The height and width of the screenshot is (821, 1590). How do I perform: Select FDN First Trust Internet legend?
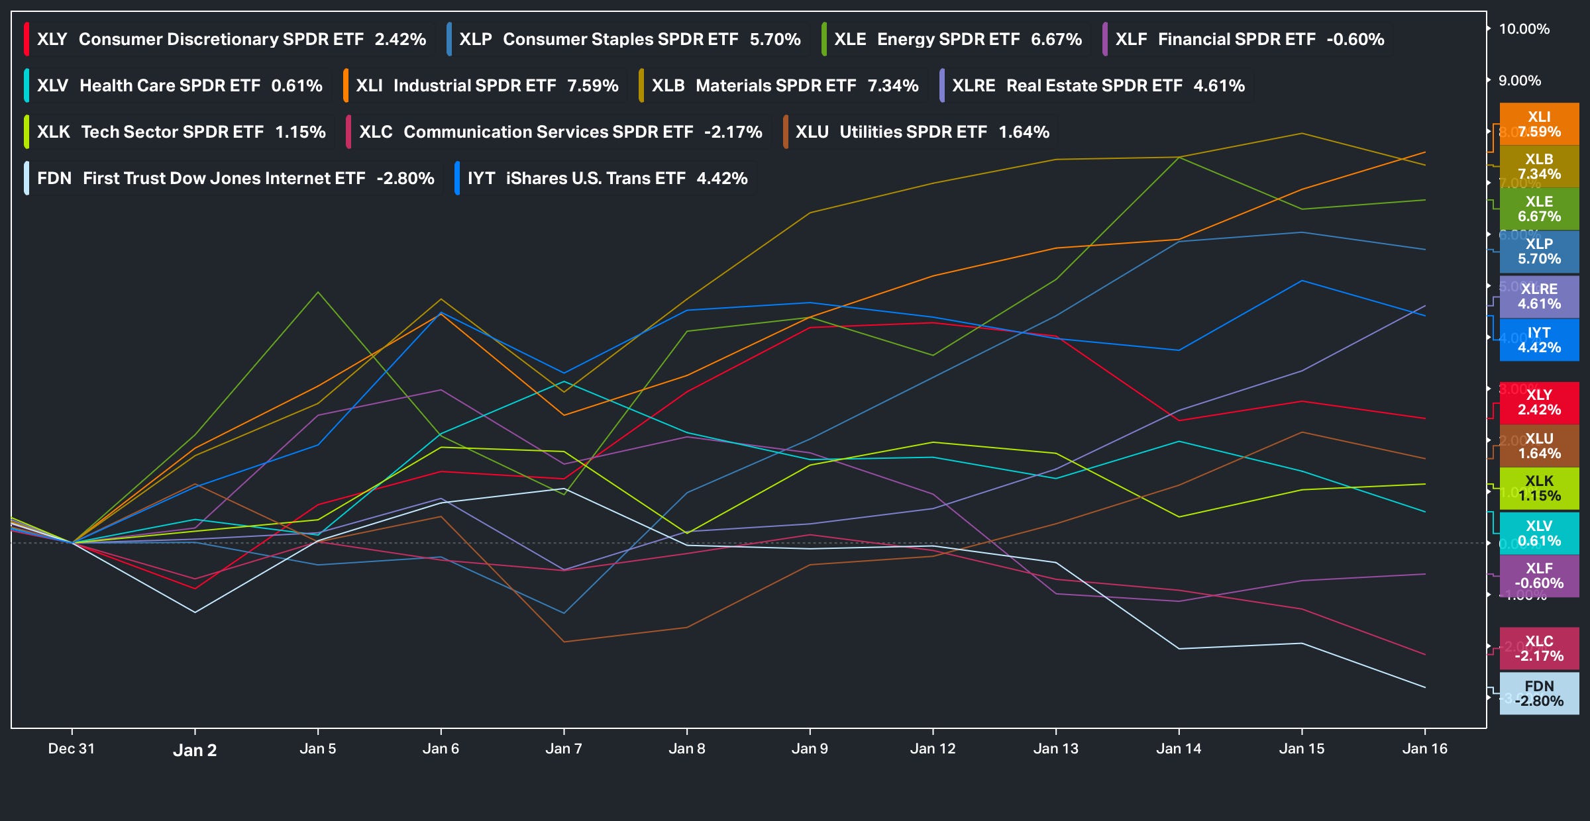[x=235, y=178]
